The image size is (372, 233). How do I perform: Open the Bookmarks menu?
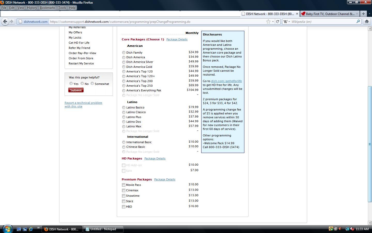coord(48,8)
